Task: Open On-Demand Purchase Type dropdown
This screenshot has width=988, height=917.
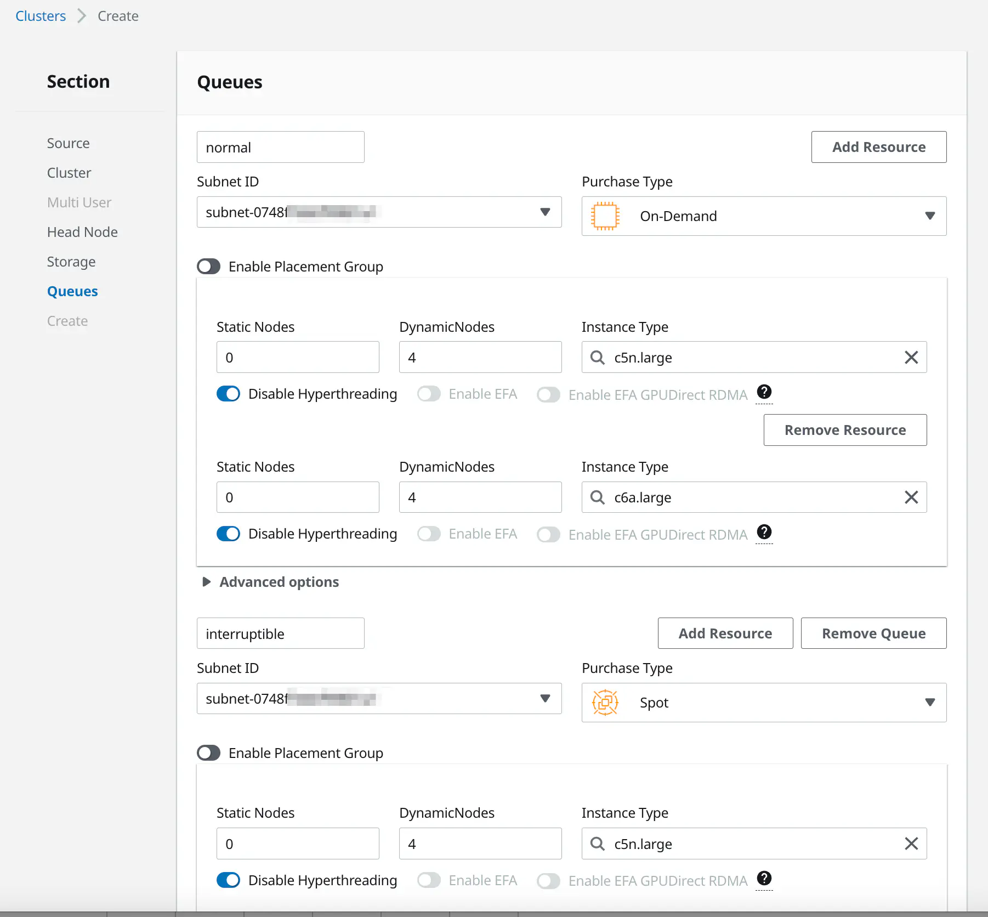Action: point(929,216)
